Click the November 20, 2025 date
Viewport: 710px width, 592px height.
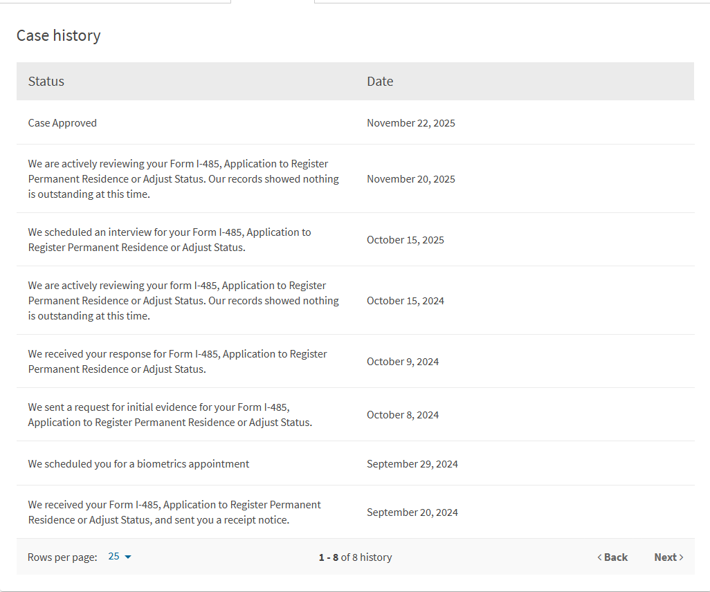click(411, 179)
